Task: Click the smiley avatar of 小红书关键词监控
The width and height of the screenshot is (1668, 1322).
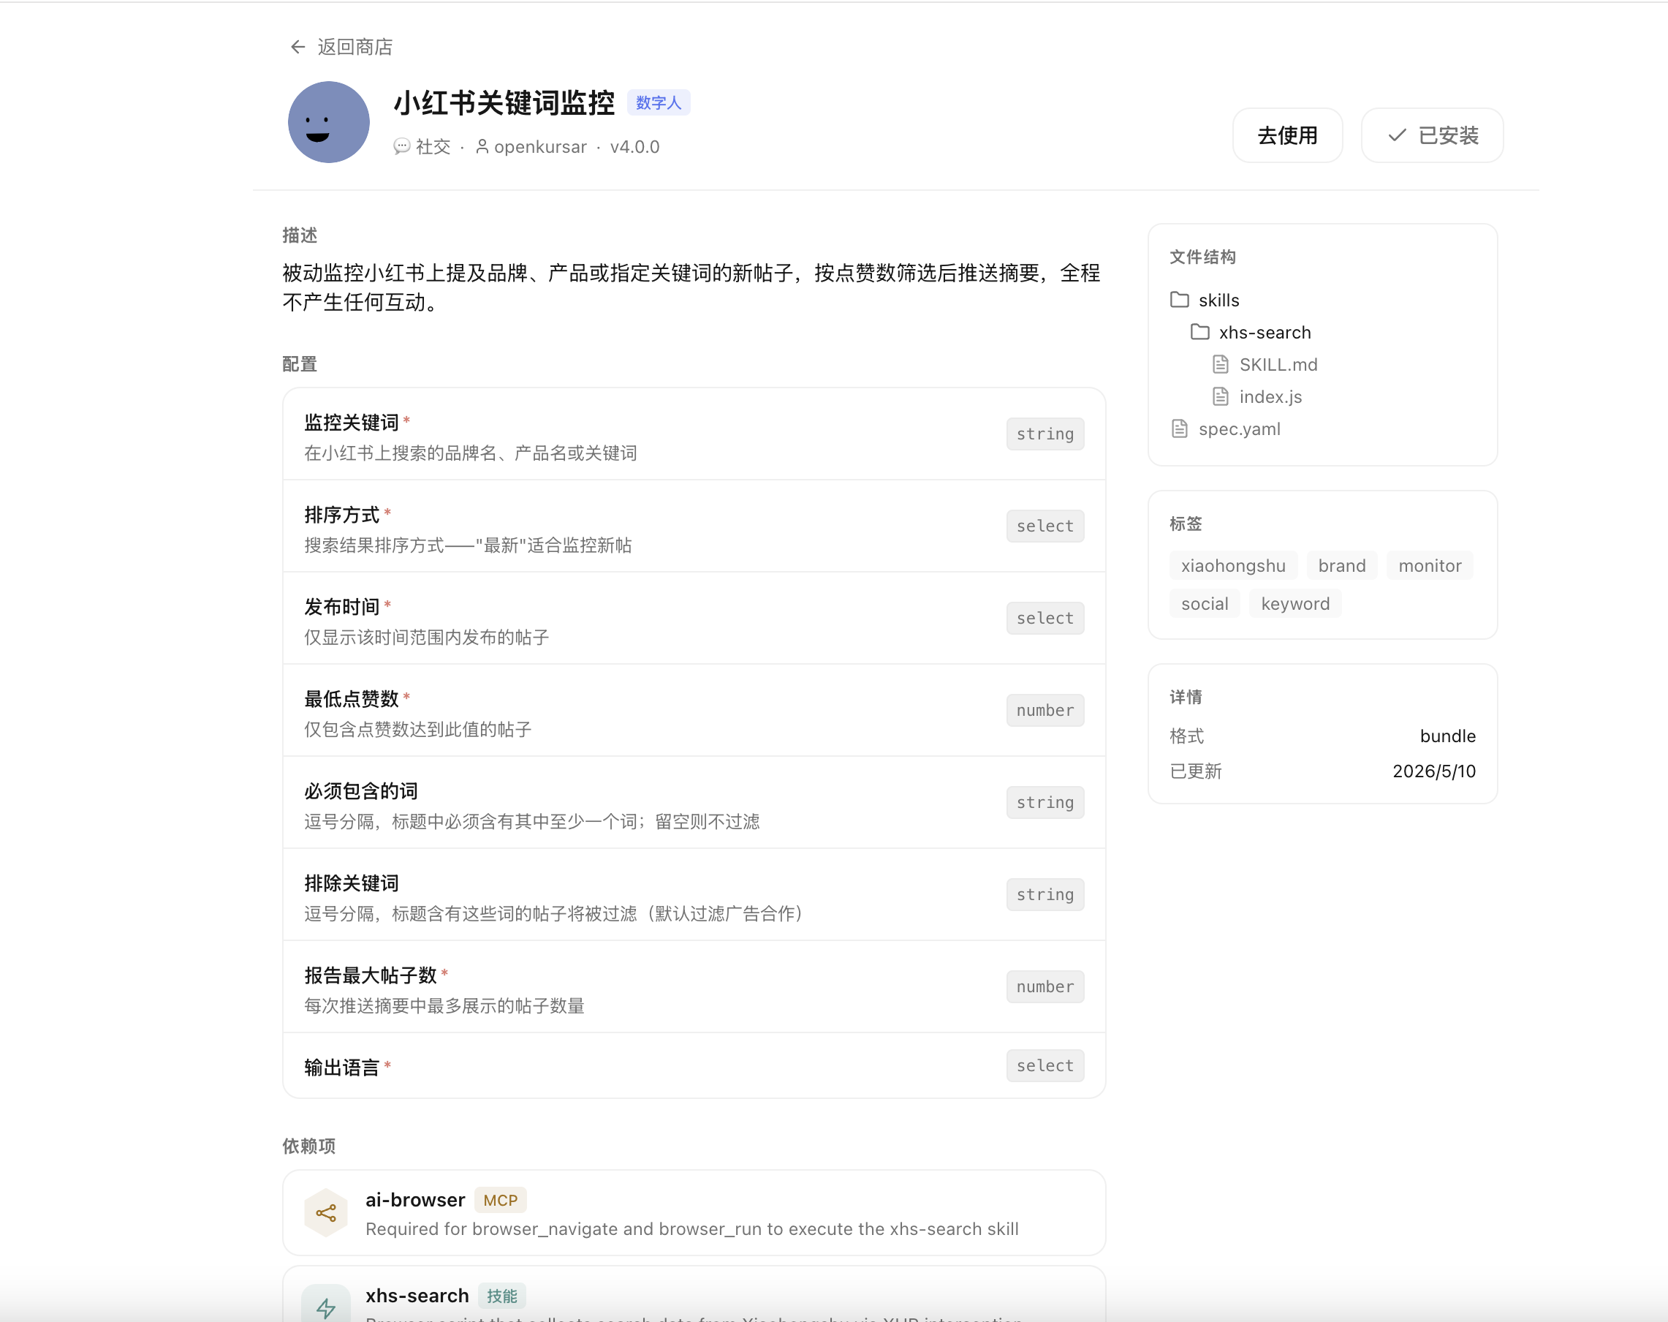Action: click(x=329, y=122)
